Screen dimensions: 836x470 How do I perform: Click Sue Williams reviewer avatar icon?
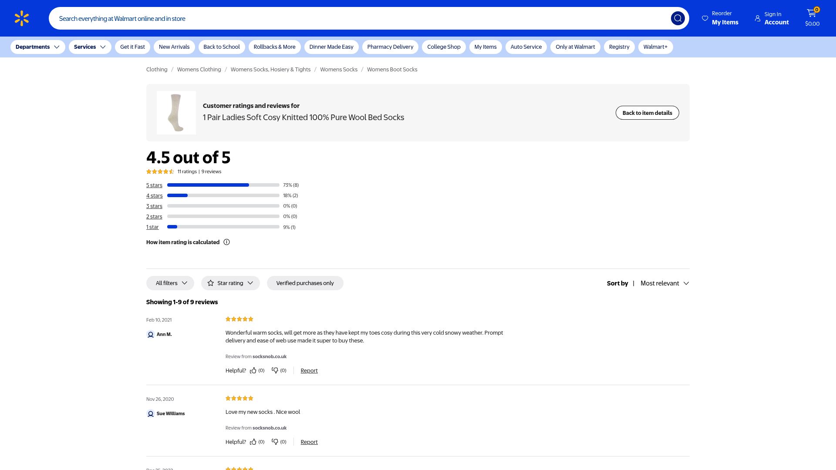point(151,413)
